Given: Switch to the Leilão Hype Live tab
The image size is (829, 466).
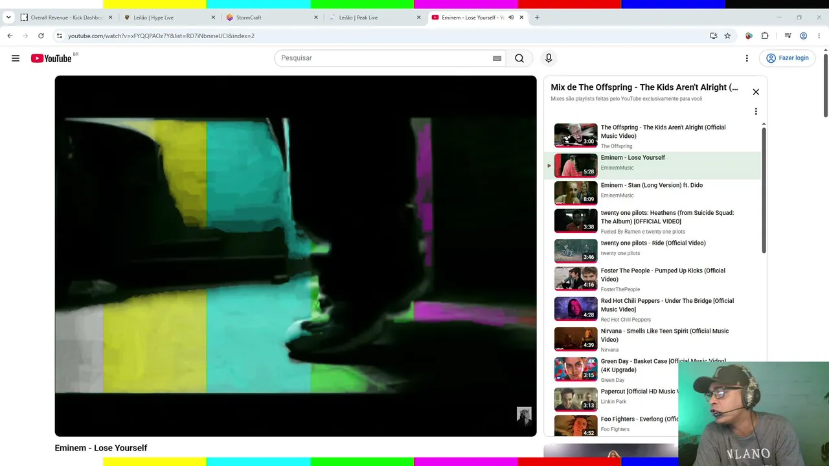Looking at the screenshot, I should (x=170, y=17).
